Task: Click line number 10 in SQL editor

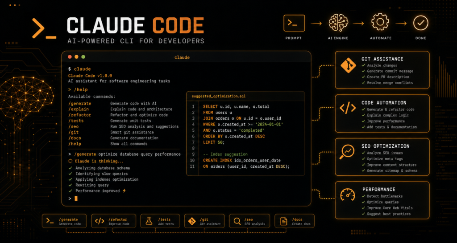Action: pyautogui.click(x=192, y=161)
